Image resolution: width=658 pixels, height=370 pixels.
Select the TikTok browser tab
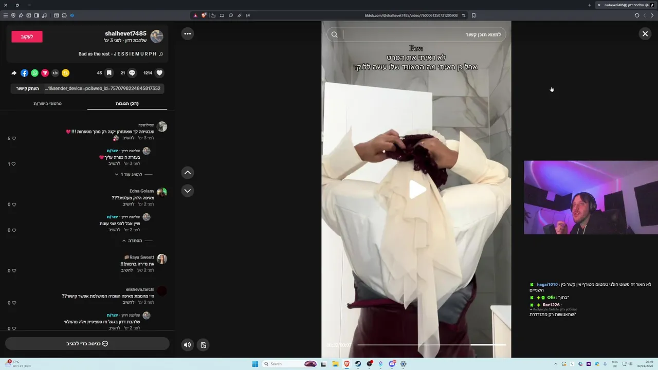click(x=625, y=5)
